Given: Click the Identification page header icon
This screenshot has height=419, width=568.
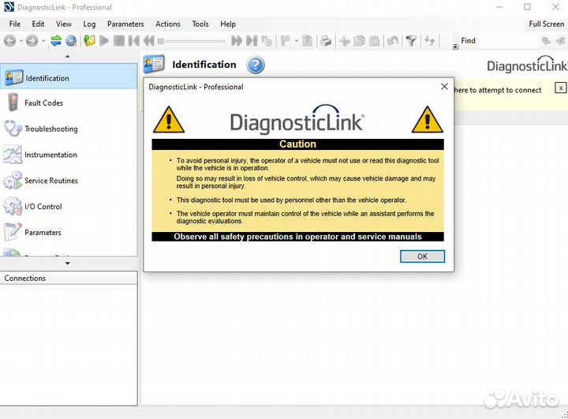Looking at the screenshot, I should click(x=154, y=64).
